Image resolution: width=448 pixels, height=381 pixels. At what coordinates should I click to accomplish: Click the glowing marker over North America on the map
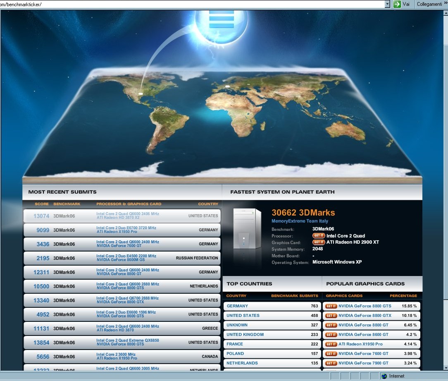click(141, 93)
